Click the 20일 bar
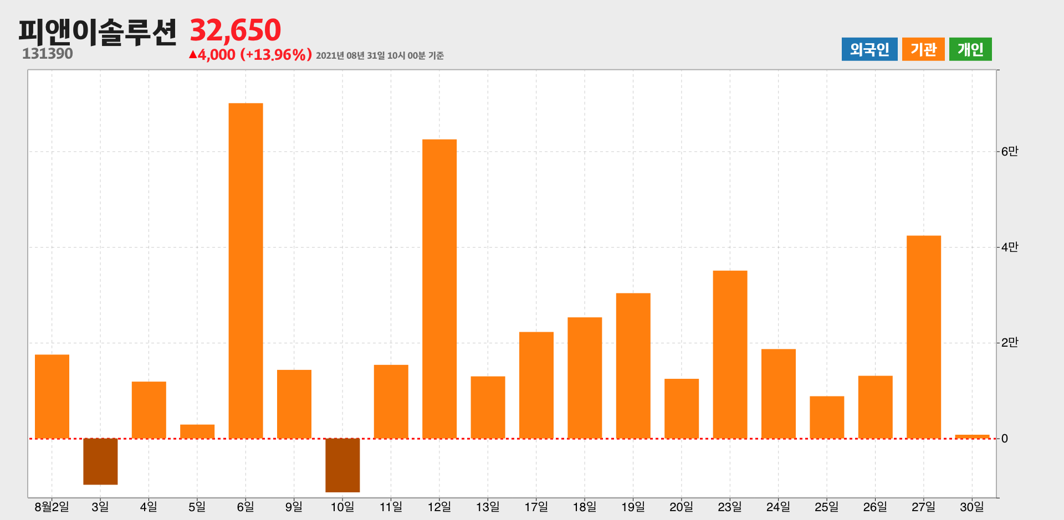 pyautogui.click(x=682, y=409)
